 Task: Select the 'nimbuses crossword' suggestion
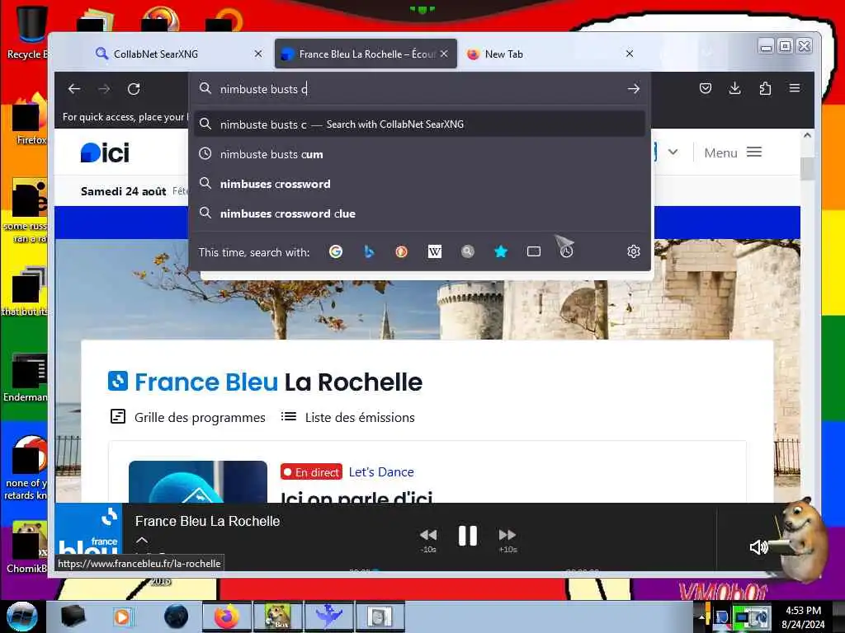(420, 184)
